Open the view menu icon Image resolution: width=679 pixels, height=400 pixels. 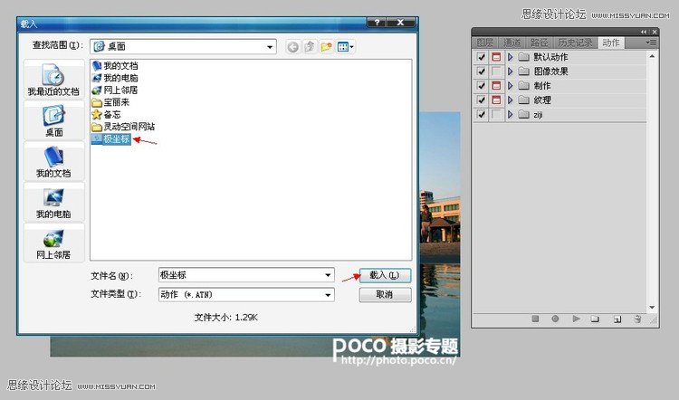click(345, 47)
